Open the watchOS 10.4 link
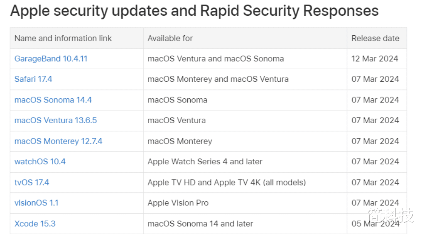Screen dimensions: 422x234 click(40, 161)
